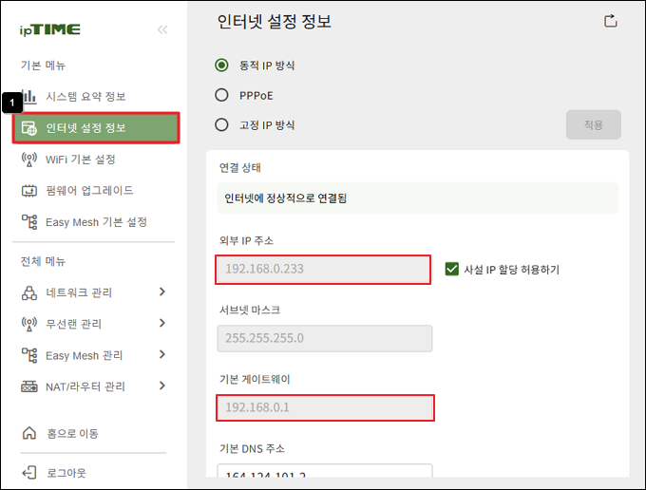
Task: Open Easy Mesh 관리 menu item
Action: pyautogui.click(x=93, y=355)
